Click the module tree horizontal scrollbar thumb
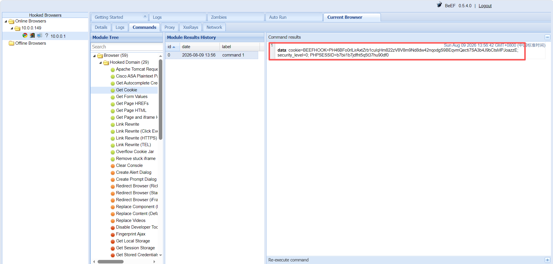Viewport: 553px width, 264px height. 111,262
